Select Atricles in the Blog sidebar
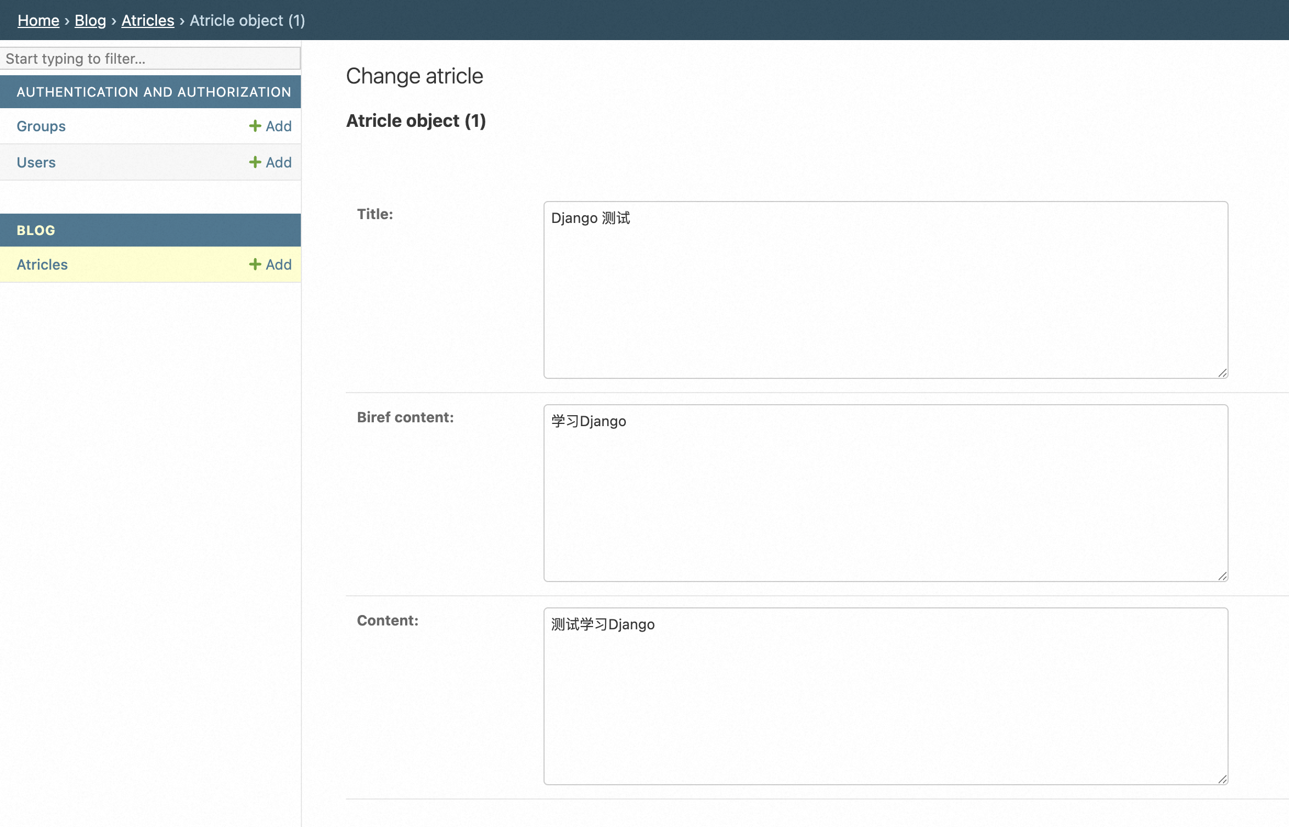The image size is (1289, 827). coord(42,265)
